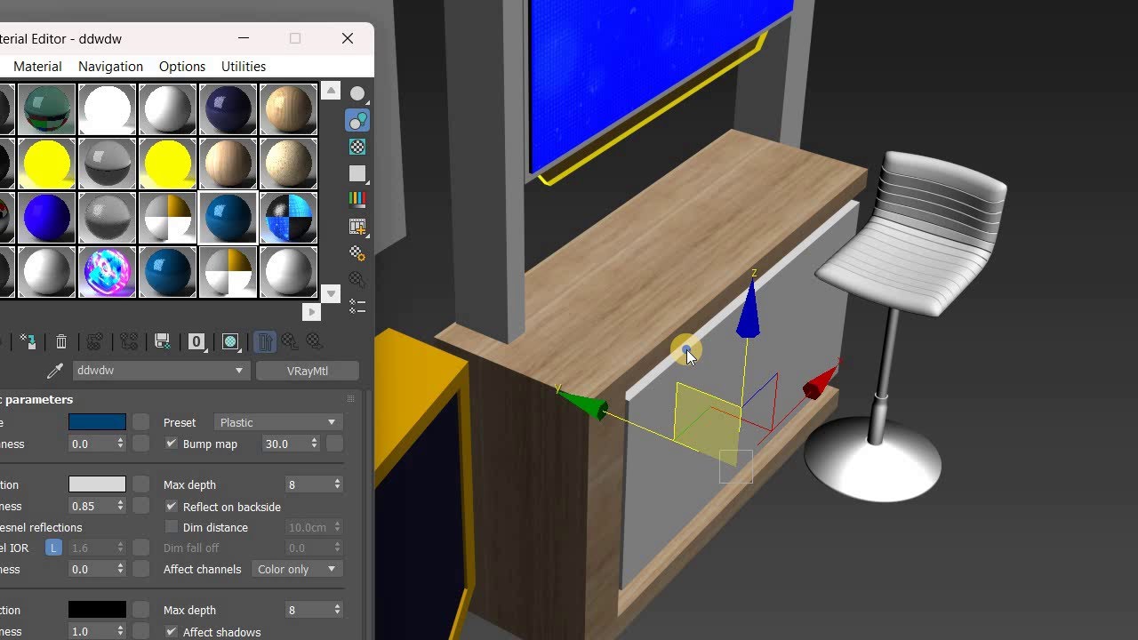This screenshot has height=640, width=1138.
Task: Click sample slots scroll right arrow
Action: point(311,312)
